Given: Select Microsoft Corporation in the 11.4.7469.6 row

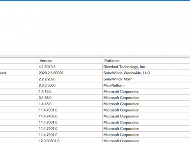Looking at the screenshot, I should (146, 116).
